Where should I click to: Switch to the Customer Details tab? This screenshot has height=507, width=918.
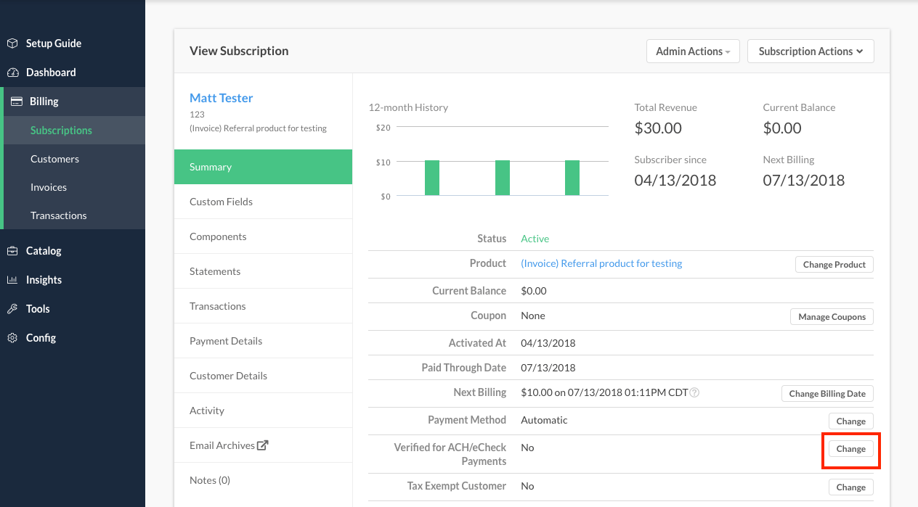click(x=263, y=376)
